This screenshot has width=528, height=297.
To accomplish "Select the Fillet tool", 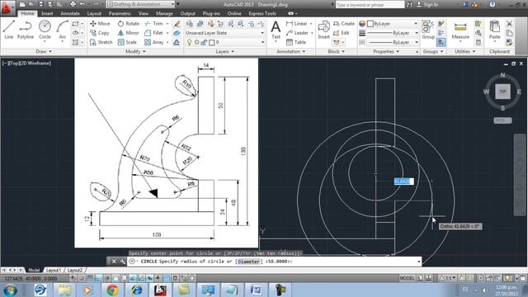I will 154,33.
